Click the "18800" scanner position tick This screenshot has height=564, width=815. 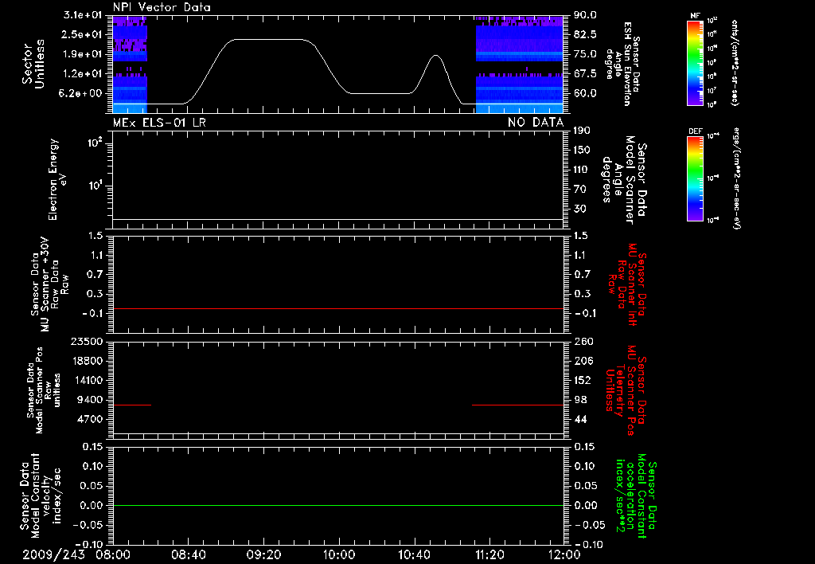87,361
